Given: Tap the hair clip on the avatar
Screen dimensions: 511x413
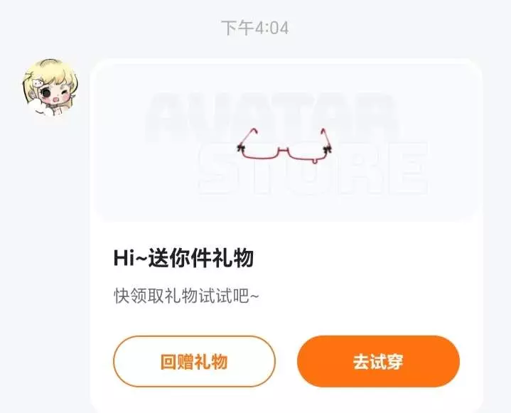Looking at the screenshot, I should pyautogui.click(x=37, y=83).
